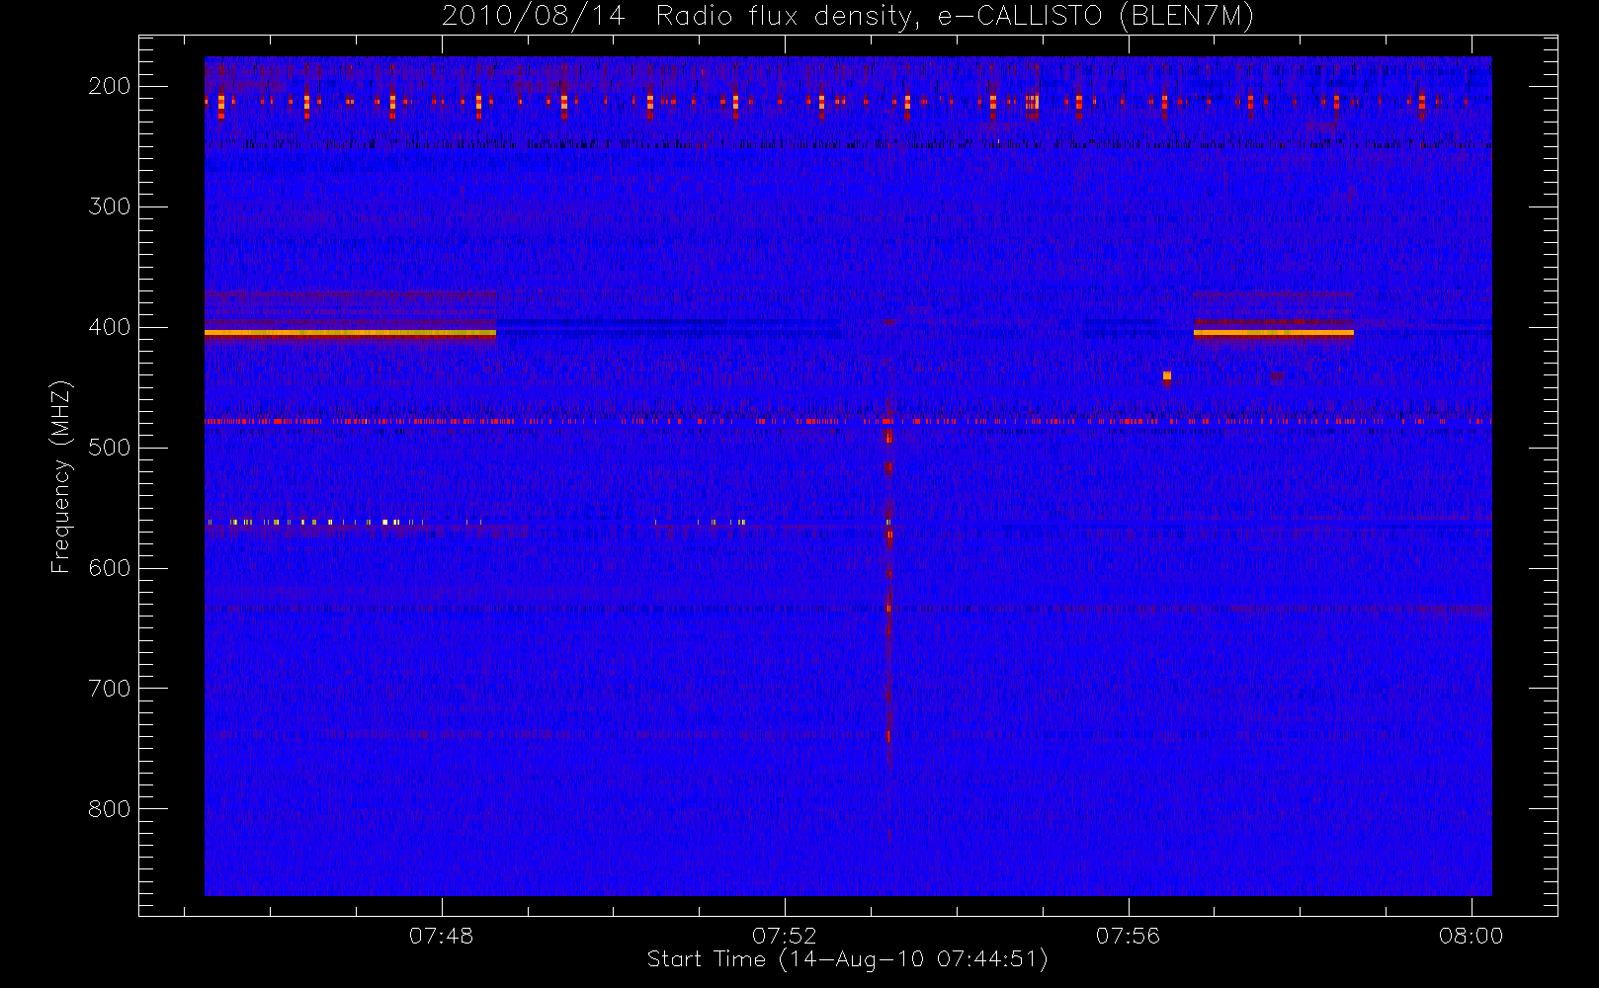
Task: Click the 08:00 time axis label
Action: click(1471, 935)
